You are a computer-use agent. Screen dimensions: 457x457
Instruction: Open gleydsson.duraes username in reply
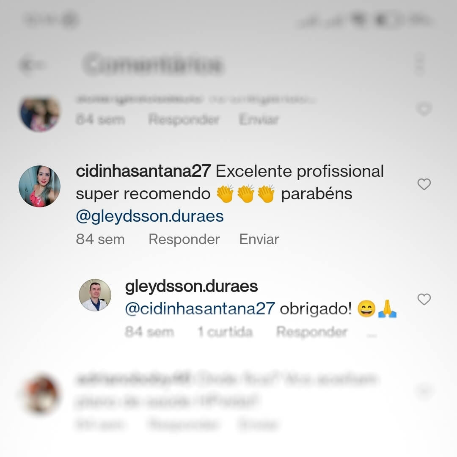click(192, 286)
